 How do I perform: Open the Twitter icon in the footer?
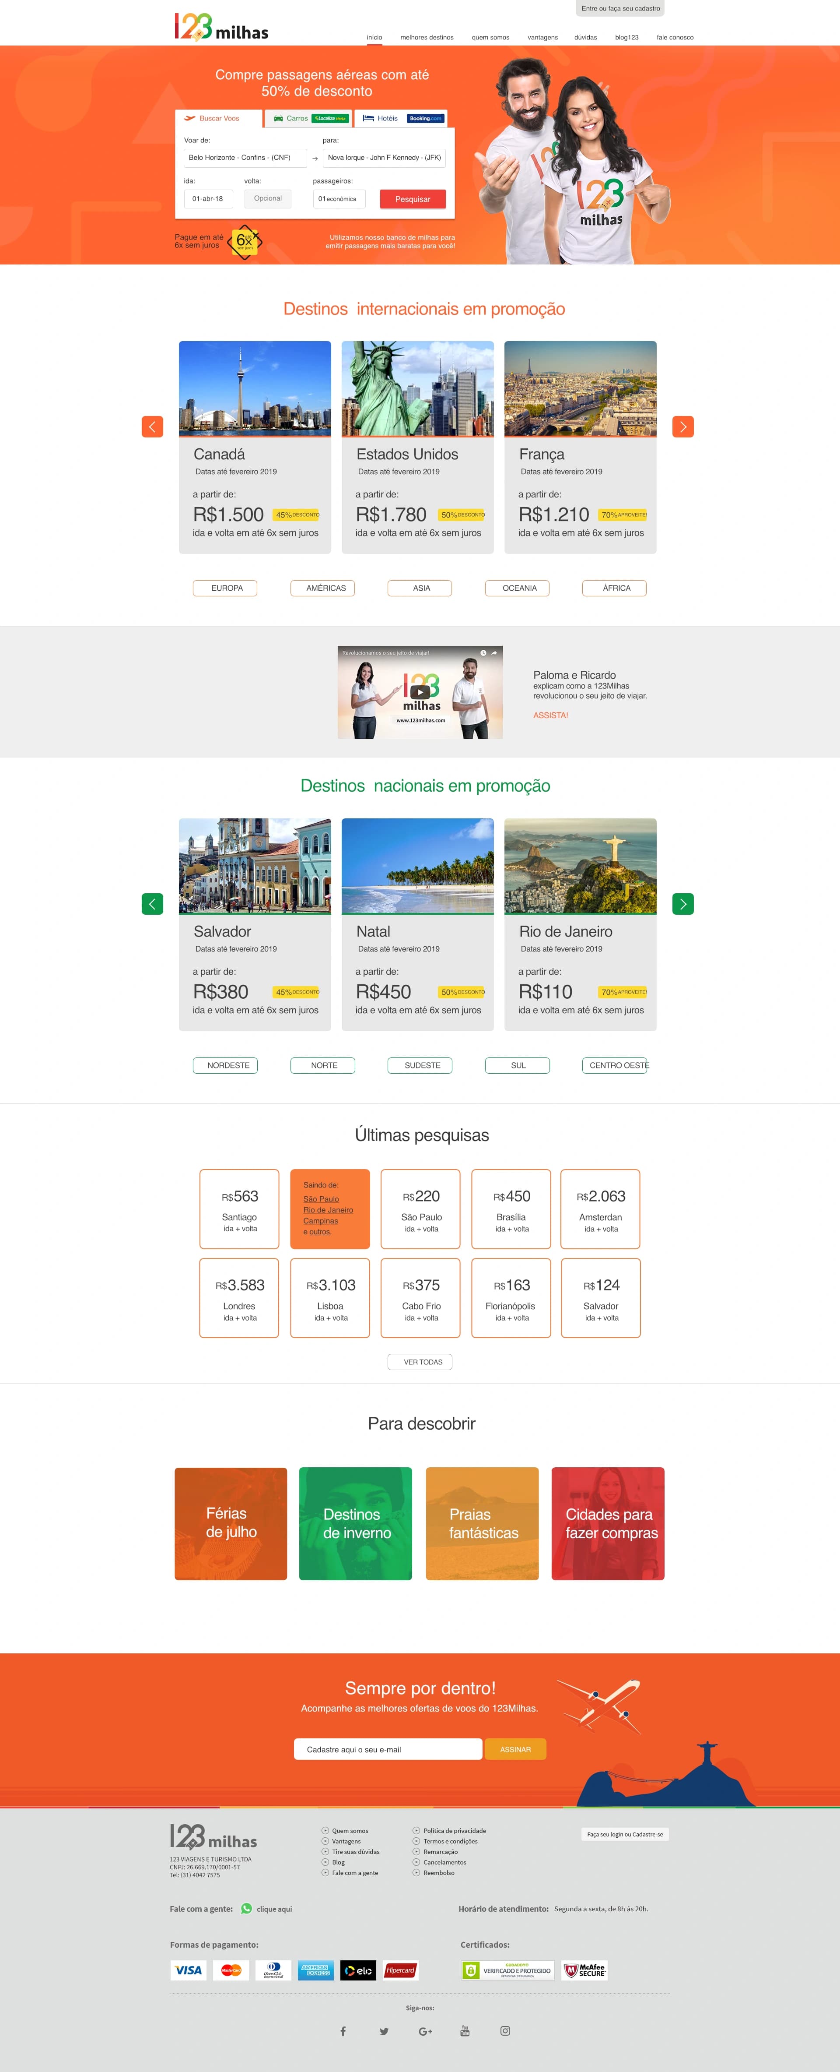(384, 2031)
